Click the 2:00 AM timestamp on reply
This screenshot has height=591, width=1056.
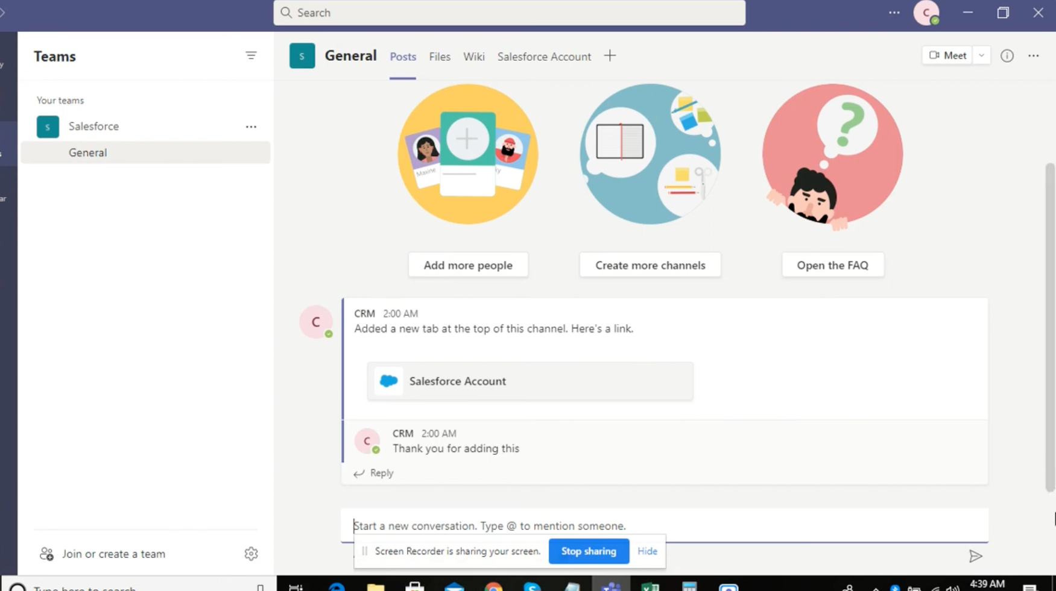[438, 434]
